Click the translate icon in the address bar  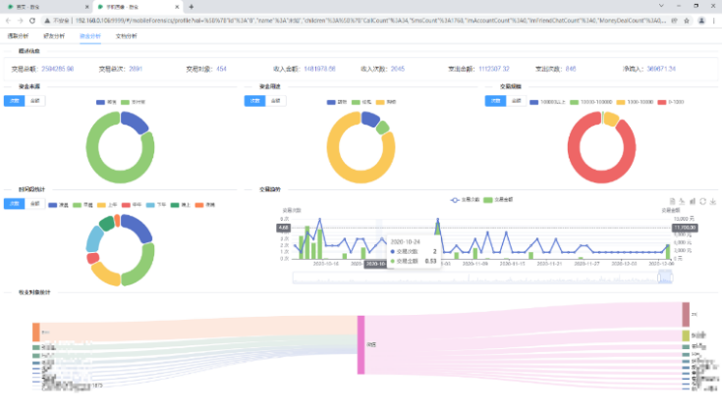[674, 21]
